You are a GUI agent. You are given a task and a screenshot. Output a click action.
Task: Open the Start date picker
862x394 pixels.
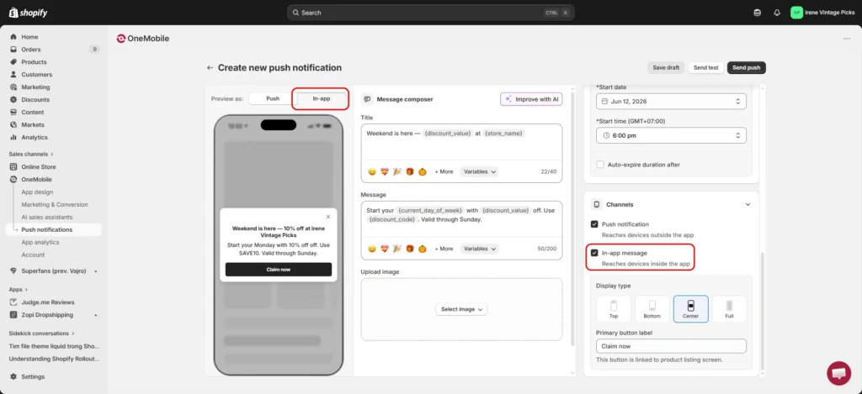671,102
